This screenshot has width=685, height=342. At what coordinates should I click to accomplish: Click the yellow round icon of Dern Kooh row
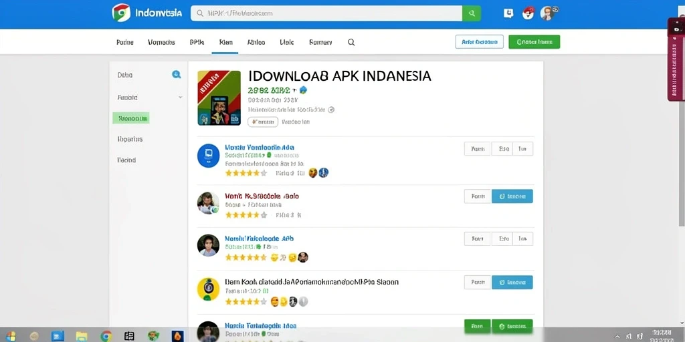tap(208, 289)
